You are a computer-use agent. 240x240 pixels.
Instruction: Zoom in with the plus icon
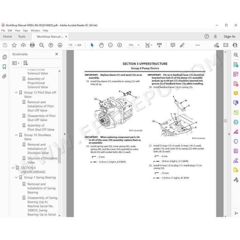(120, 45)
